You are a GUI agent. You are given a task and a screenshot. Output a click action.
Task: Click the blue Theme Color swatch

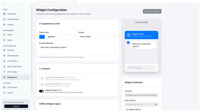(x=42, y=37)
